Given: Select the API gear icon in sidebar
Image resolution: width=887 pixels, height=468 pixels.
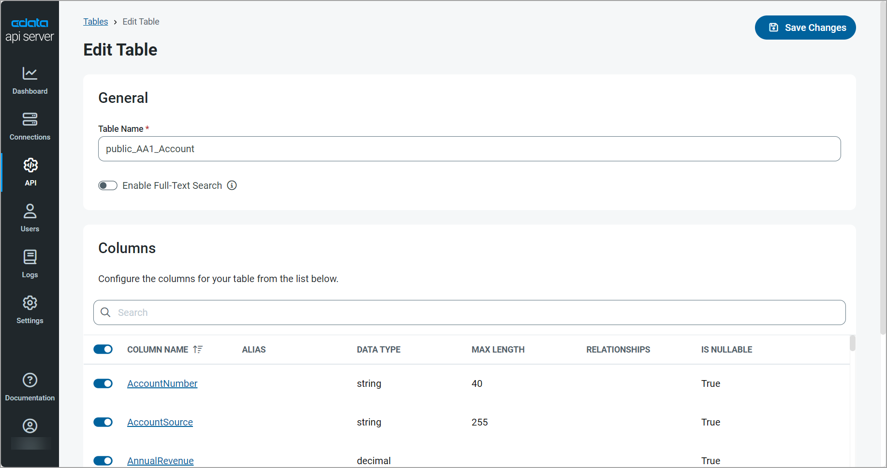Looking at the screenshot, I should 30,165.
